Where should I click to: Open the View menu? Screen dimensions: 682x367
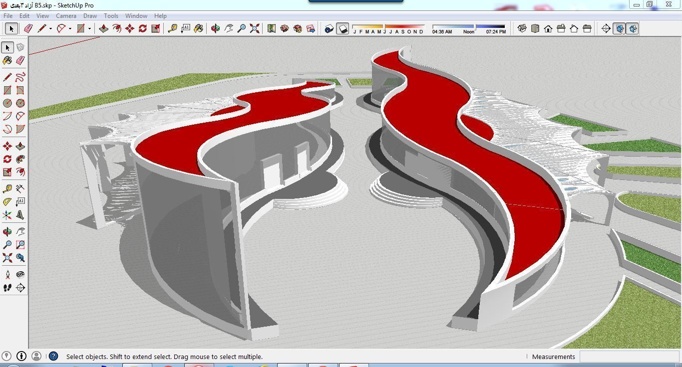pos(42,16)
